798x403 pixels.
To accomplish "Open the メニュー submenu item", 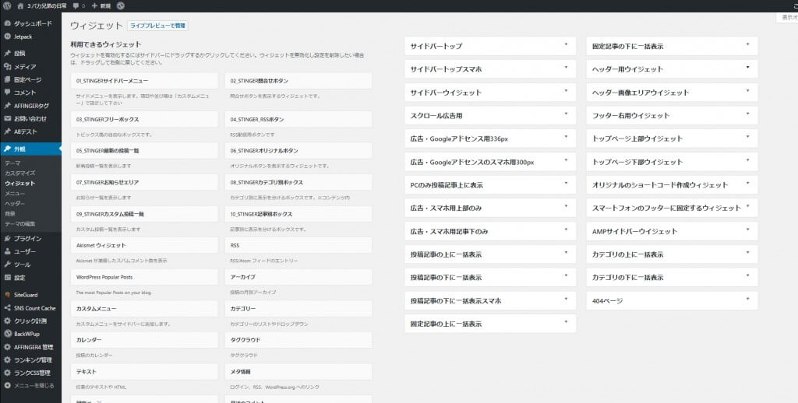I will pos(15,194).
